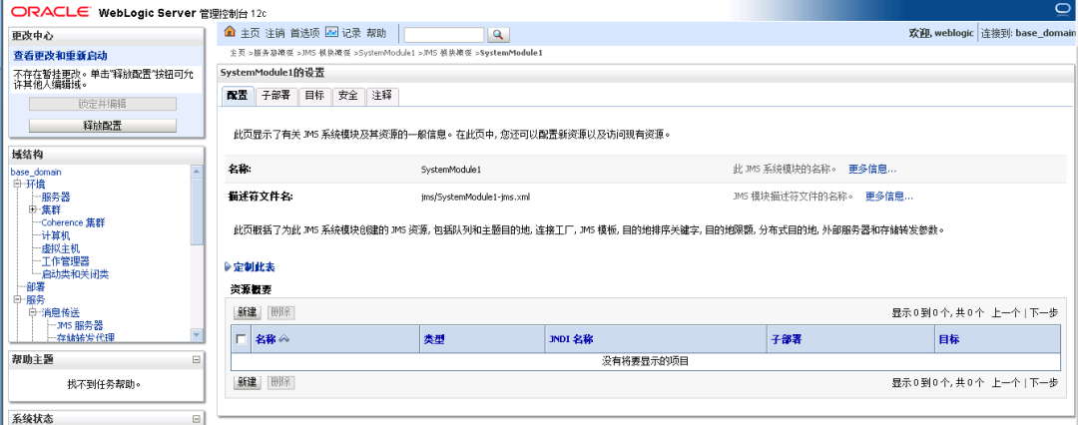Screen dimensions: 1078x425
Task: Click scroll-down arrow of 域结构 tree
Action: pyautogui.click(x=197, y=334)
